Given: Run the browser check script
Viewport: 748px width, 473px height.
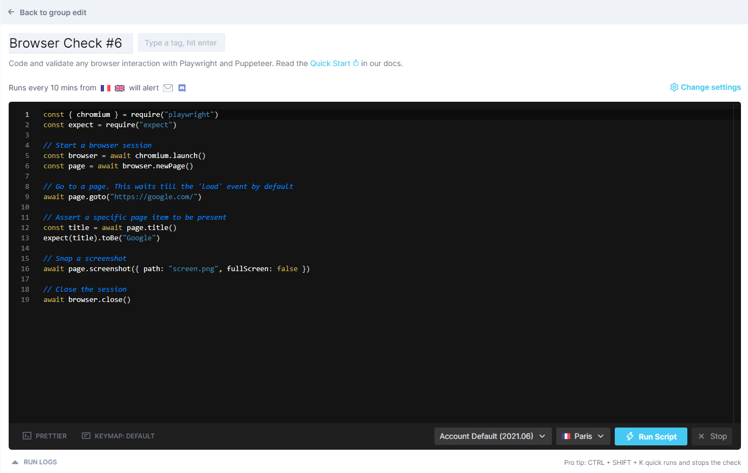Looking at the screenshot, I should (651, 436).
